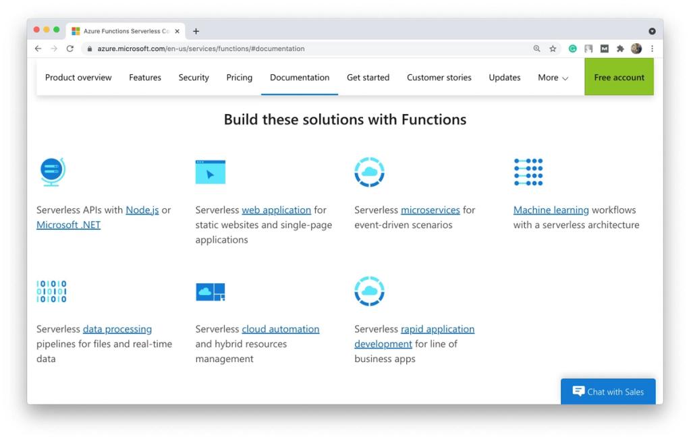Go to Updates nav item
Viewport: 691px width, 441px height.
click(505, 78)
